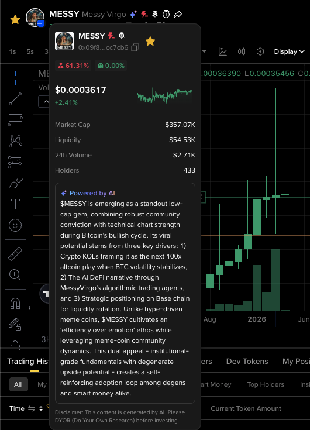Click the share arrow icon in header
This screenshot has height=430, width=310.
click(x=178, y=14)
